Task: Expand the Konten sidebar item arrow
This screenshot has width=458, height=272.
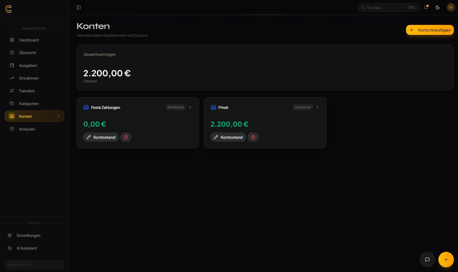Action: coord(59,116)
